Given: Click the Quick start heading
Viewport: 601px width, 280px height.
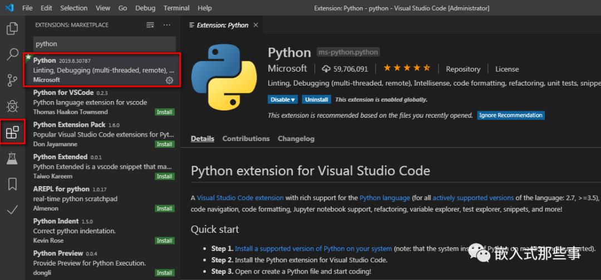Looking at the screenshot, I should click(x=215, y=229).
